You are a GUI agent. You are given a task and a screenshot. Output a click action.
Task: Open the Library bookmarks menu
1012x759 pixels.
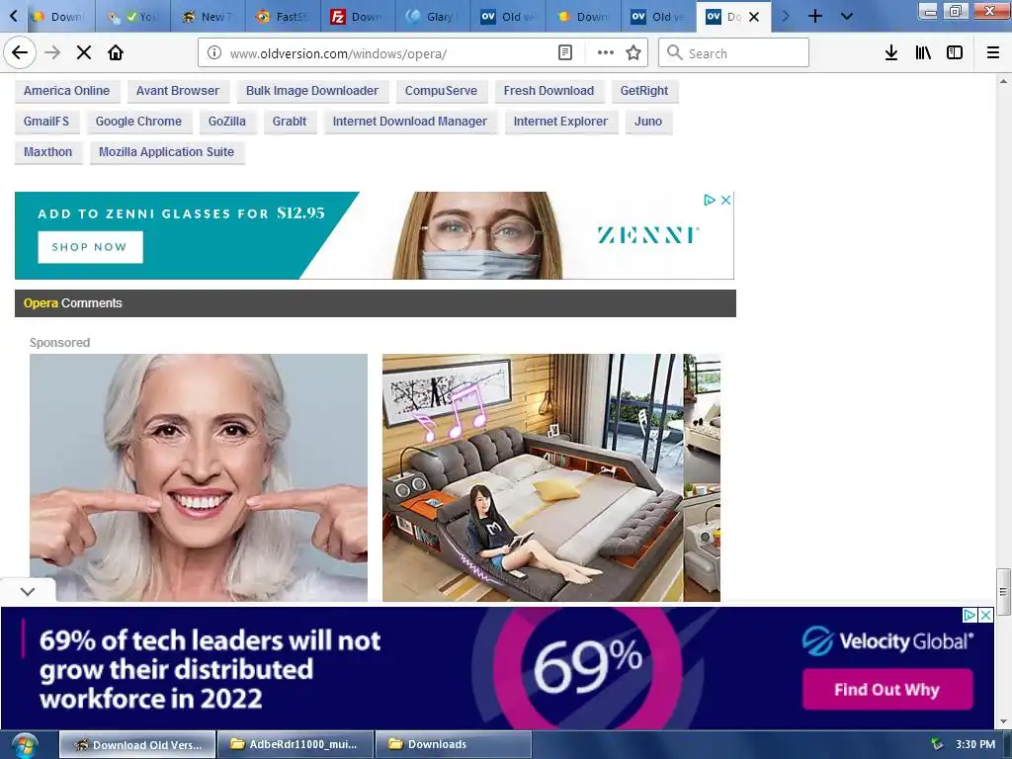(923, 53)
